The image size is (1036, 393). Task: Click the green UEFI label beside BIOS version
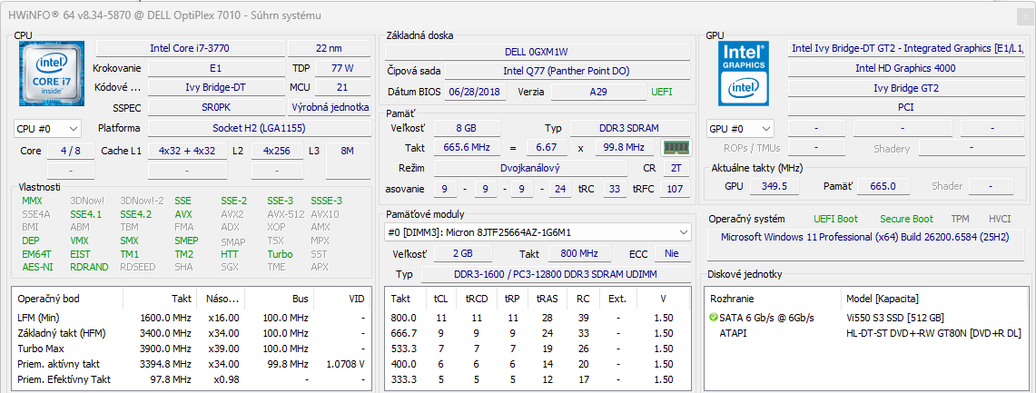(x=662, y=92)
